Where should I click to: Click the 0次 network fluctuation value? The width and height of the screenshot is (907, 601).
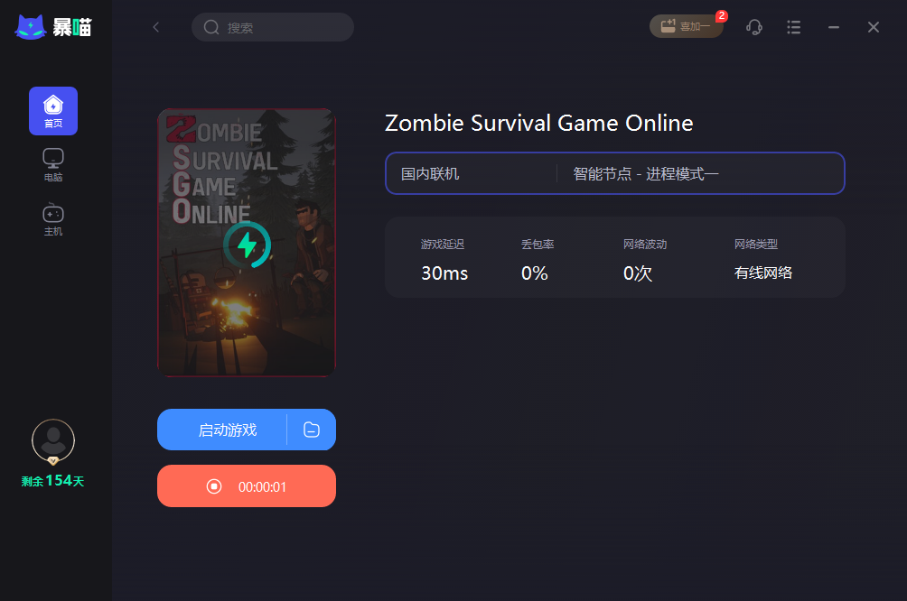coord(638,273)
